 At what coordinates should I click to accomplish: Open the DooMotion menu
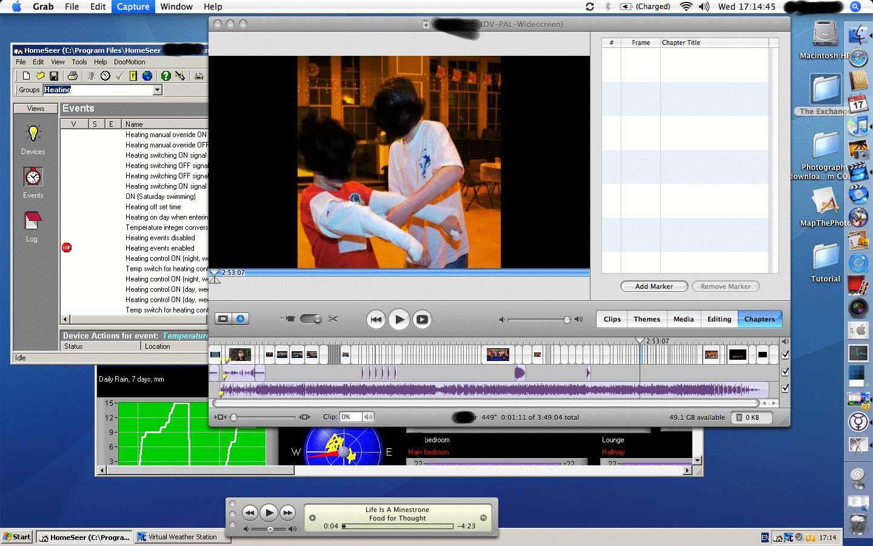[129, 62]
